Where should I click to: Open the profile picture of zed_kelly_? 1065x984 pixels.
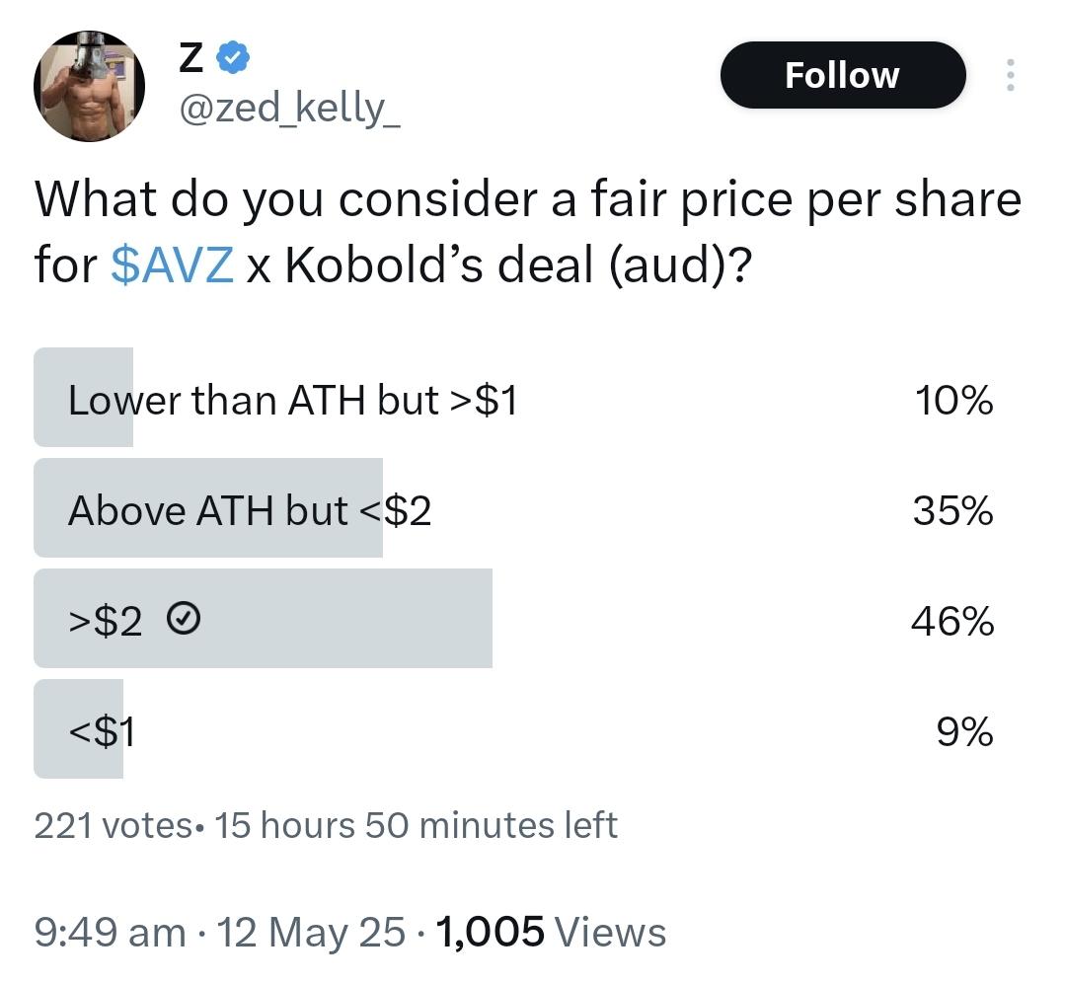click(x=90, y=86)
